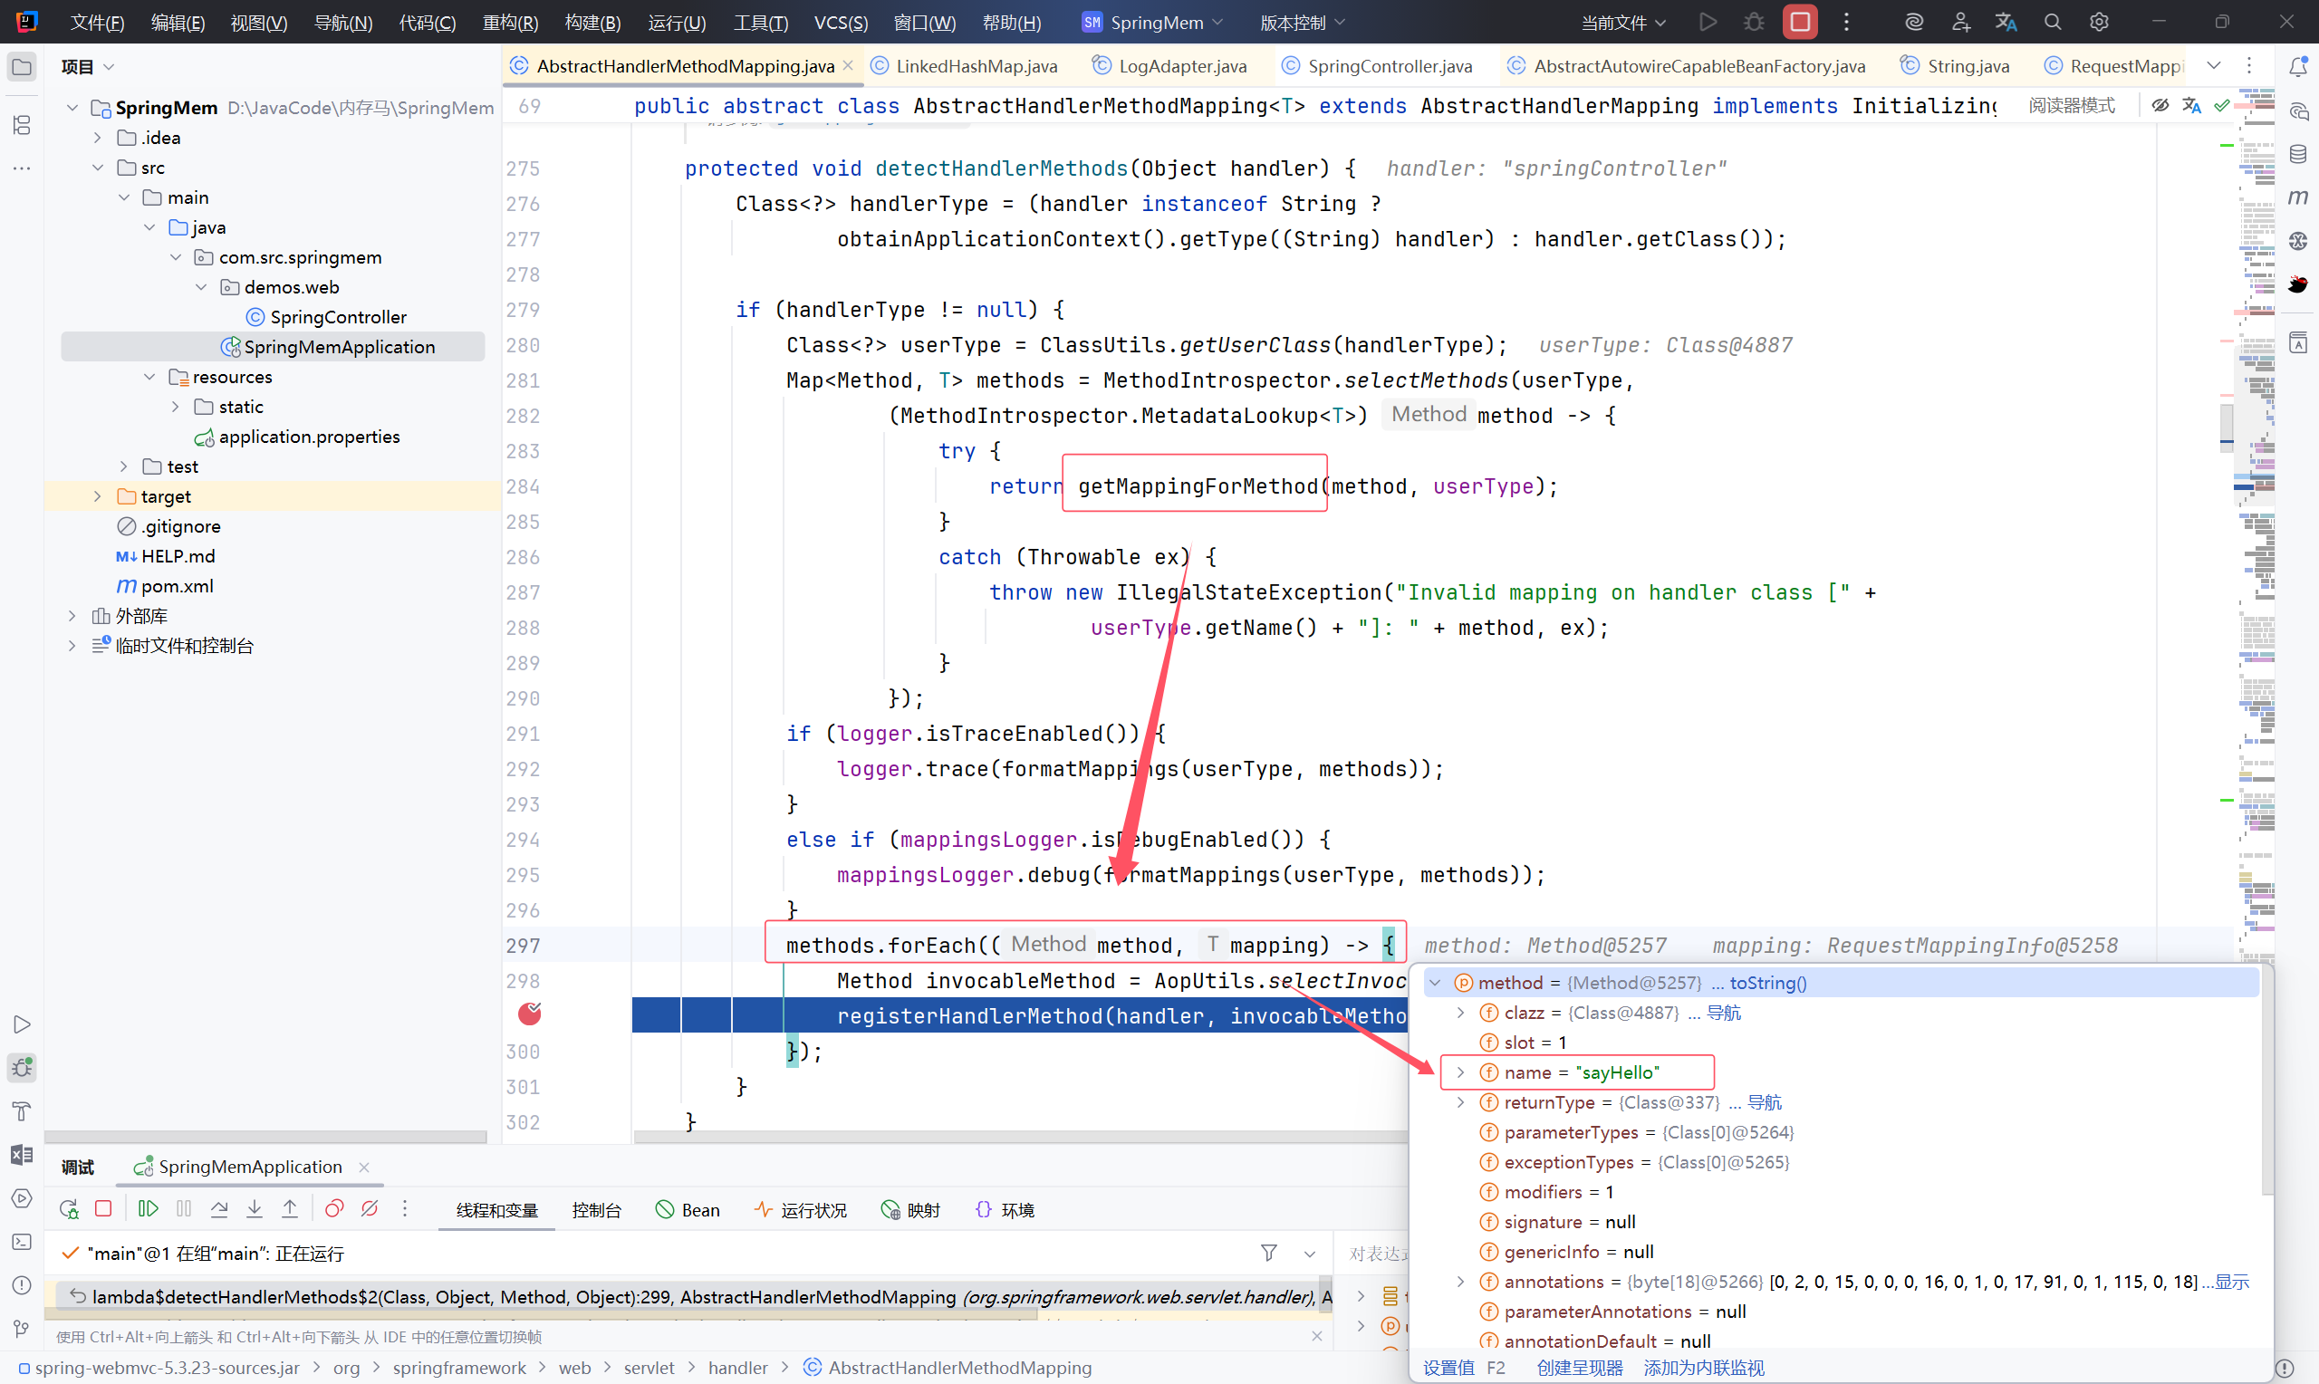Expand the target folder

(x=97, y=496)
